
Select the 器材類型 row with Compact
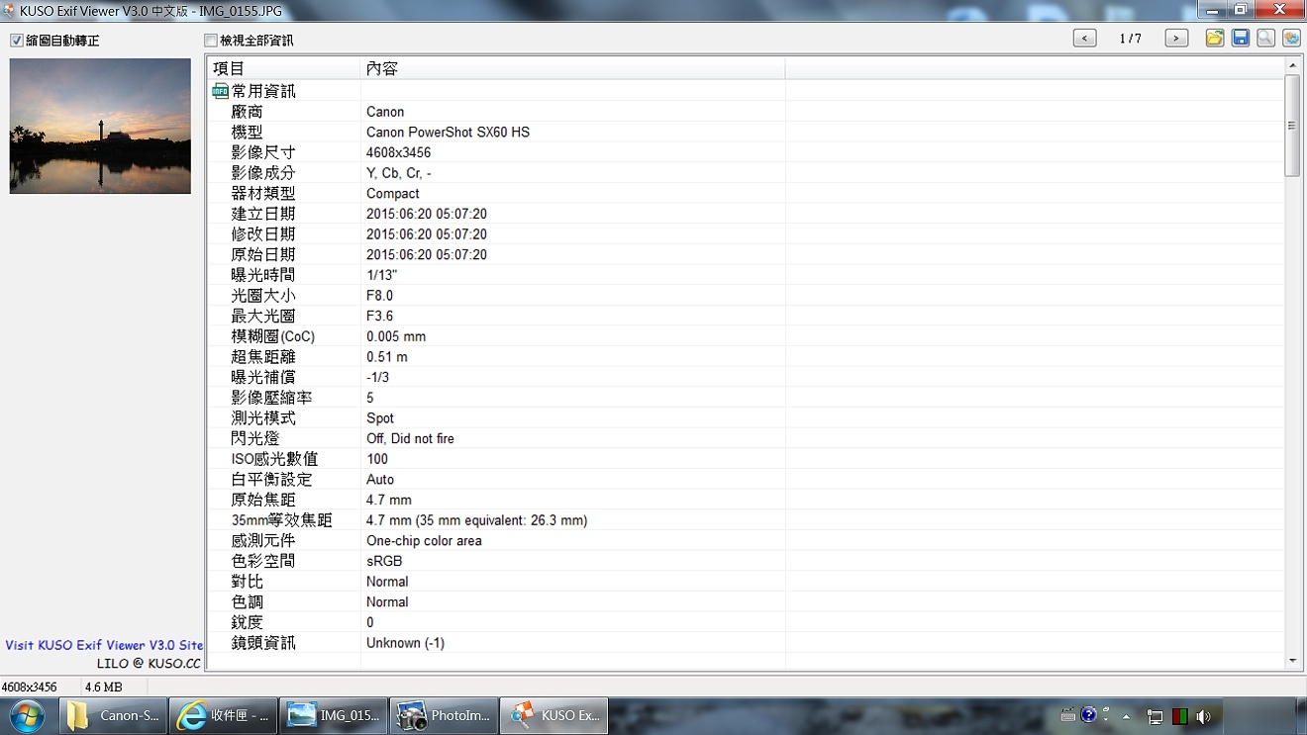[746, 194]
